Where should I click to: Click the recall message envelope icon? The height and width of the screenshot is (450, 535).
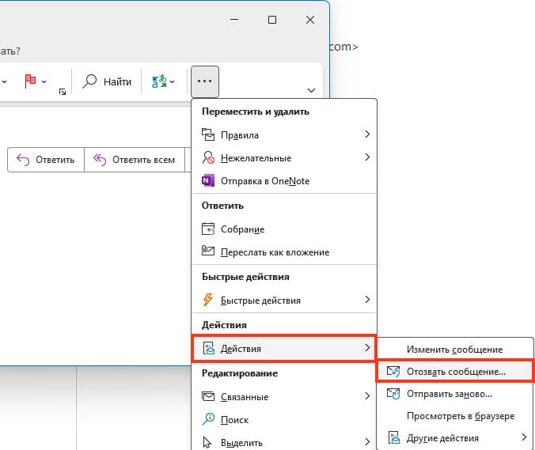pyautogui.click(x=393, y=371)
